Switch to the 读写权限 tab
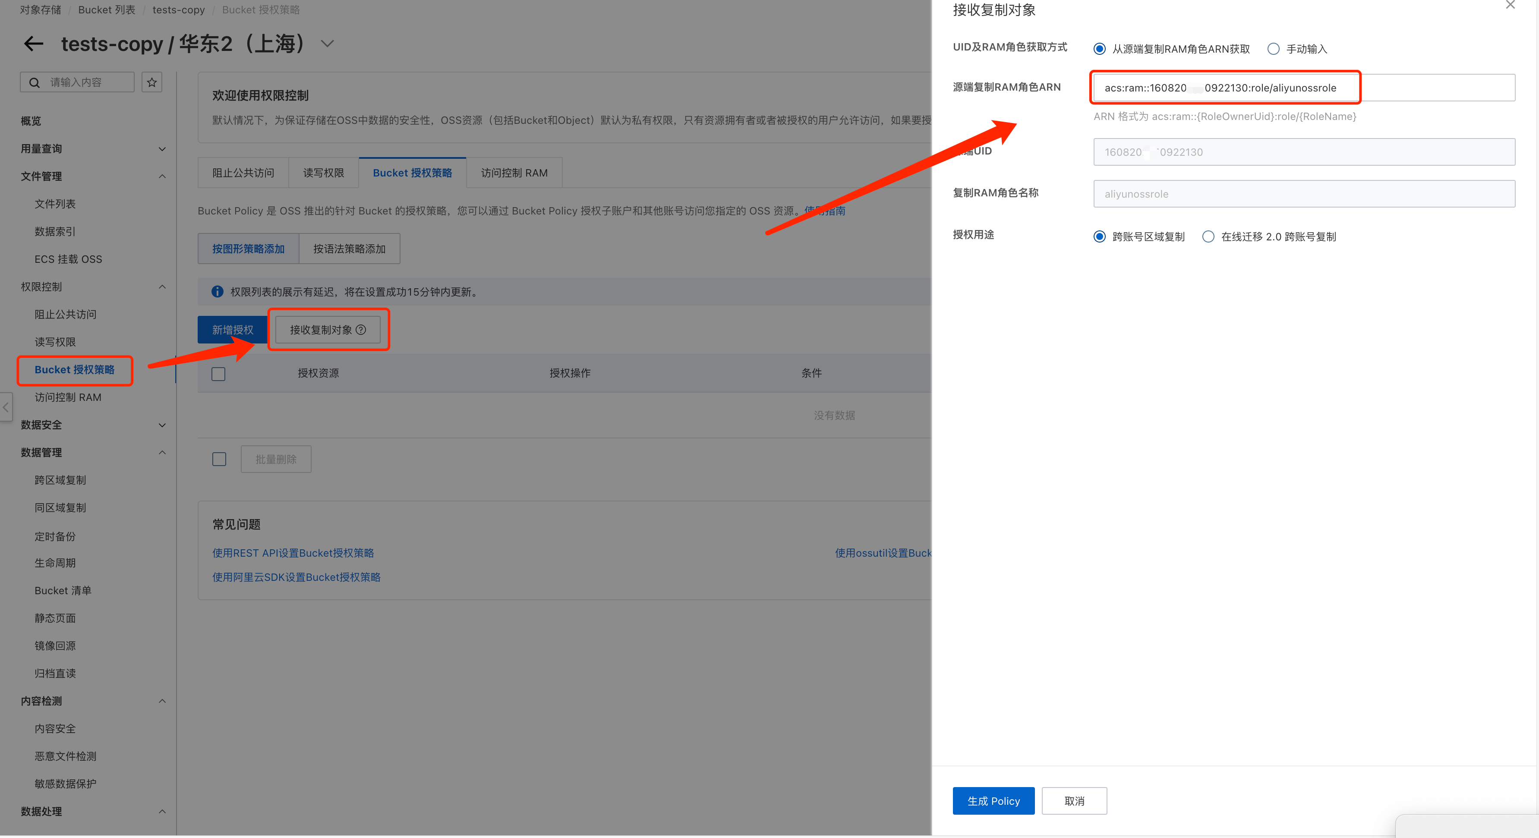This screenshot has width=1539, height=838. pyautogui.click(x=323, y=173)
